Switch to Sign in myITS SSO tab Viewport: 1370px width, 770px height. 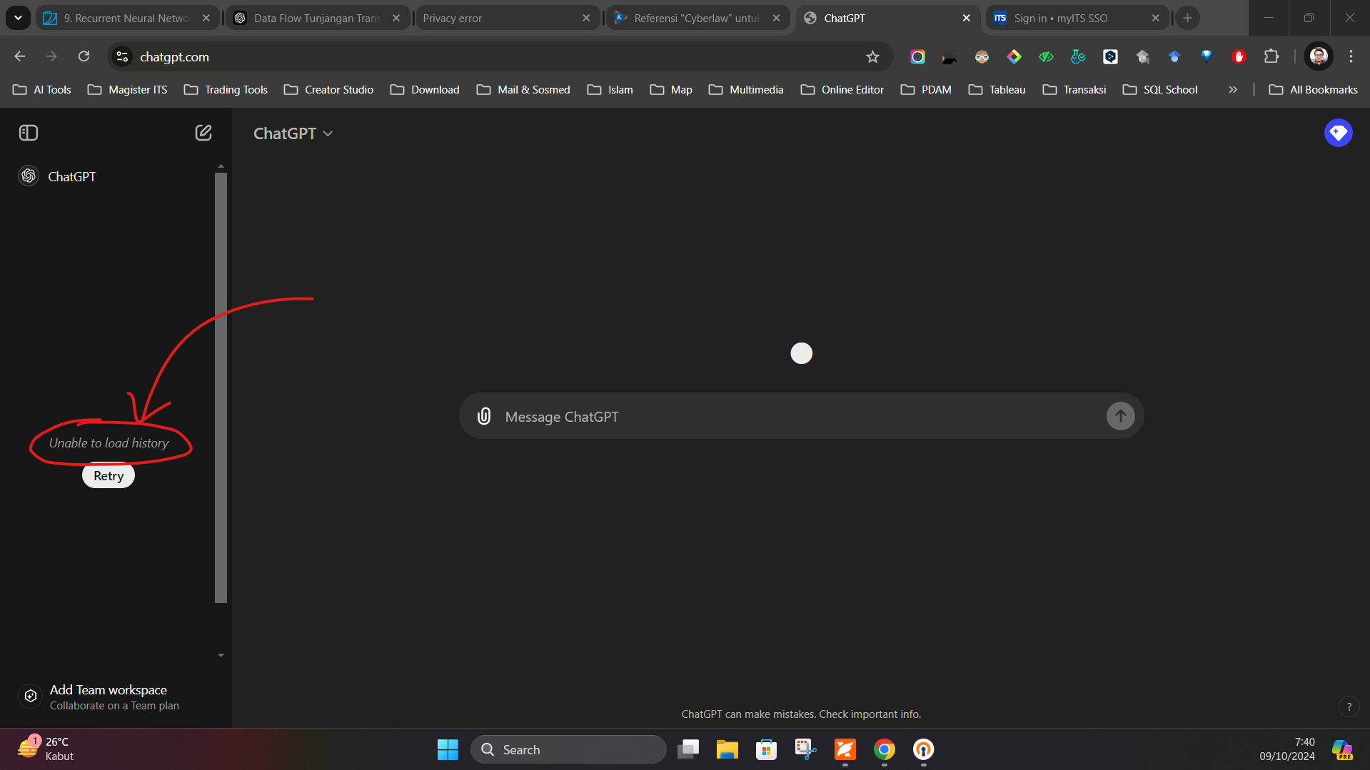pyautogui.click(x=1077, y=18)
